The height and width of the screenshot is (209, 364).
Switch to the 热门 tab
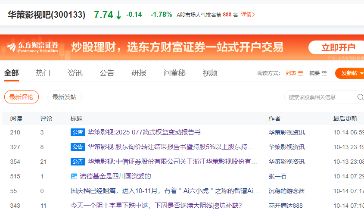tap(43, 73)
